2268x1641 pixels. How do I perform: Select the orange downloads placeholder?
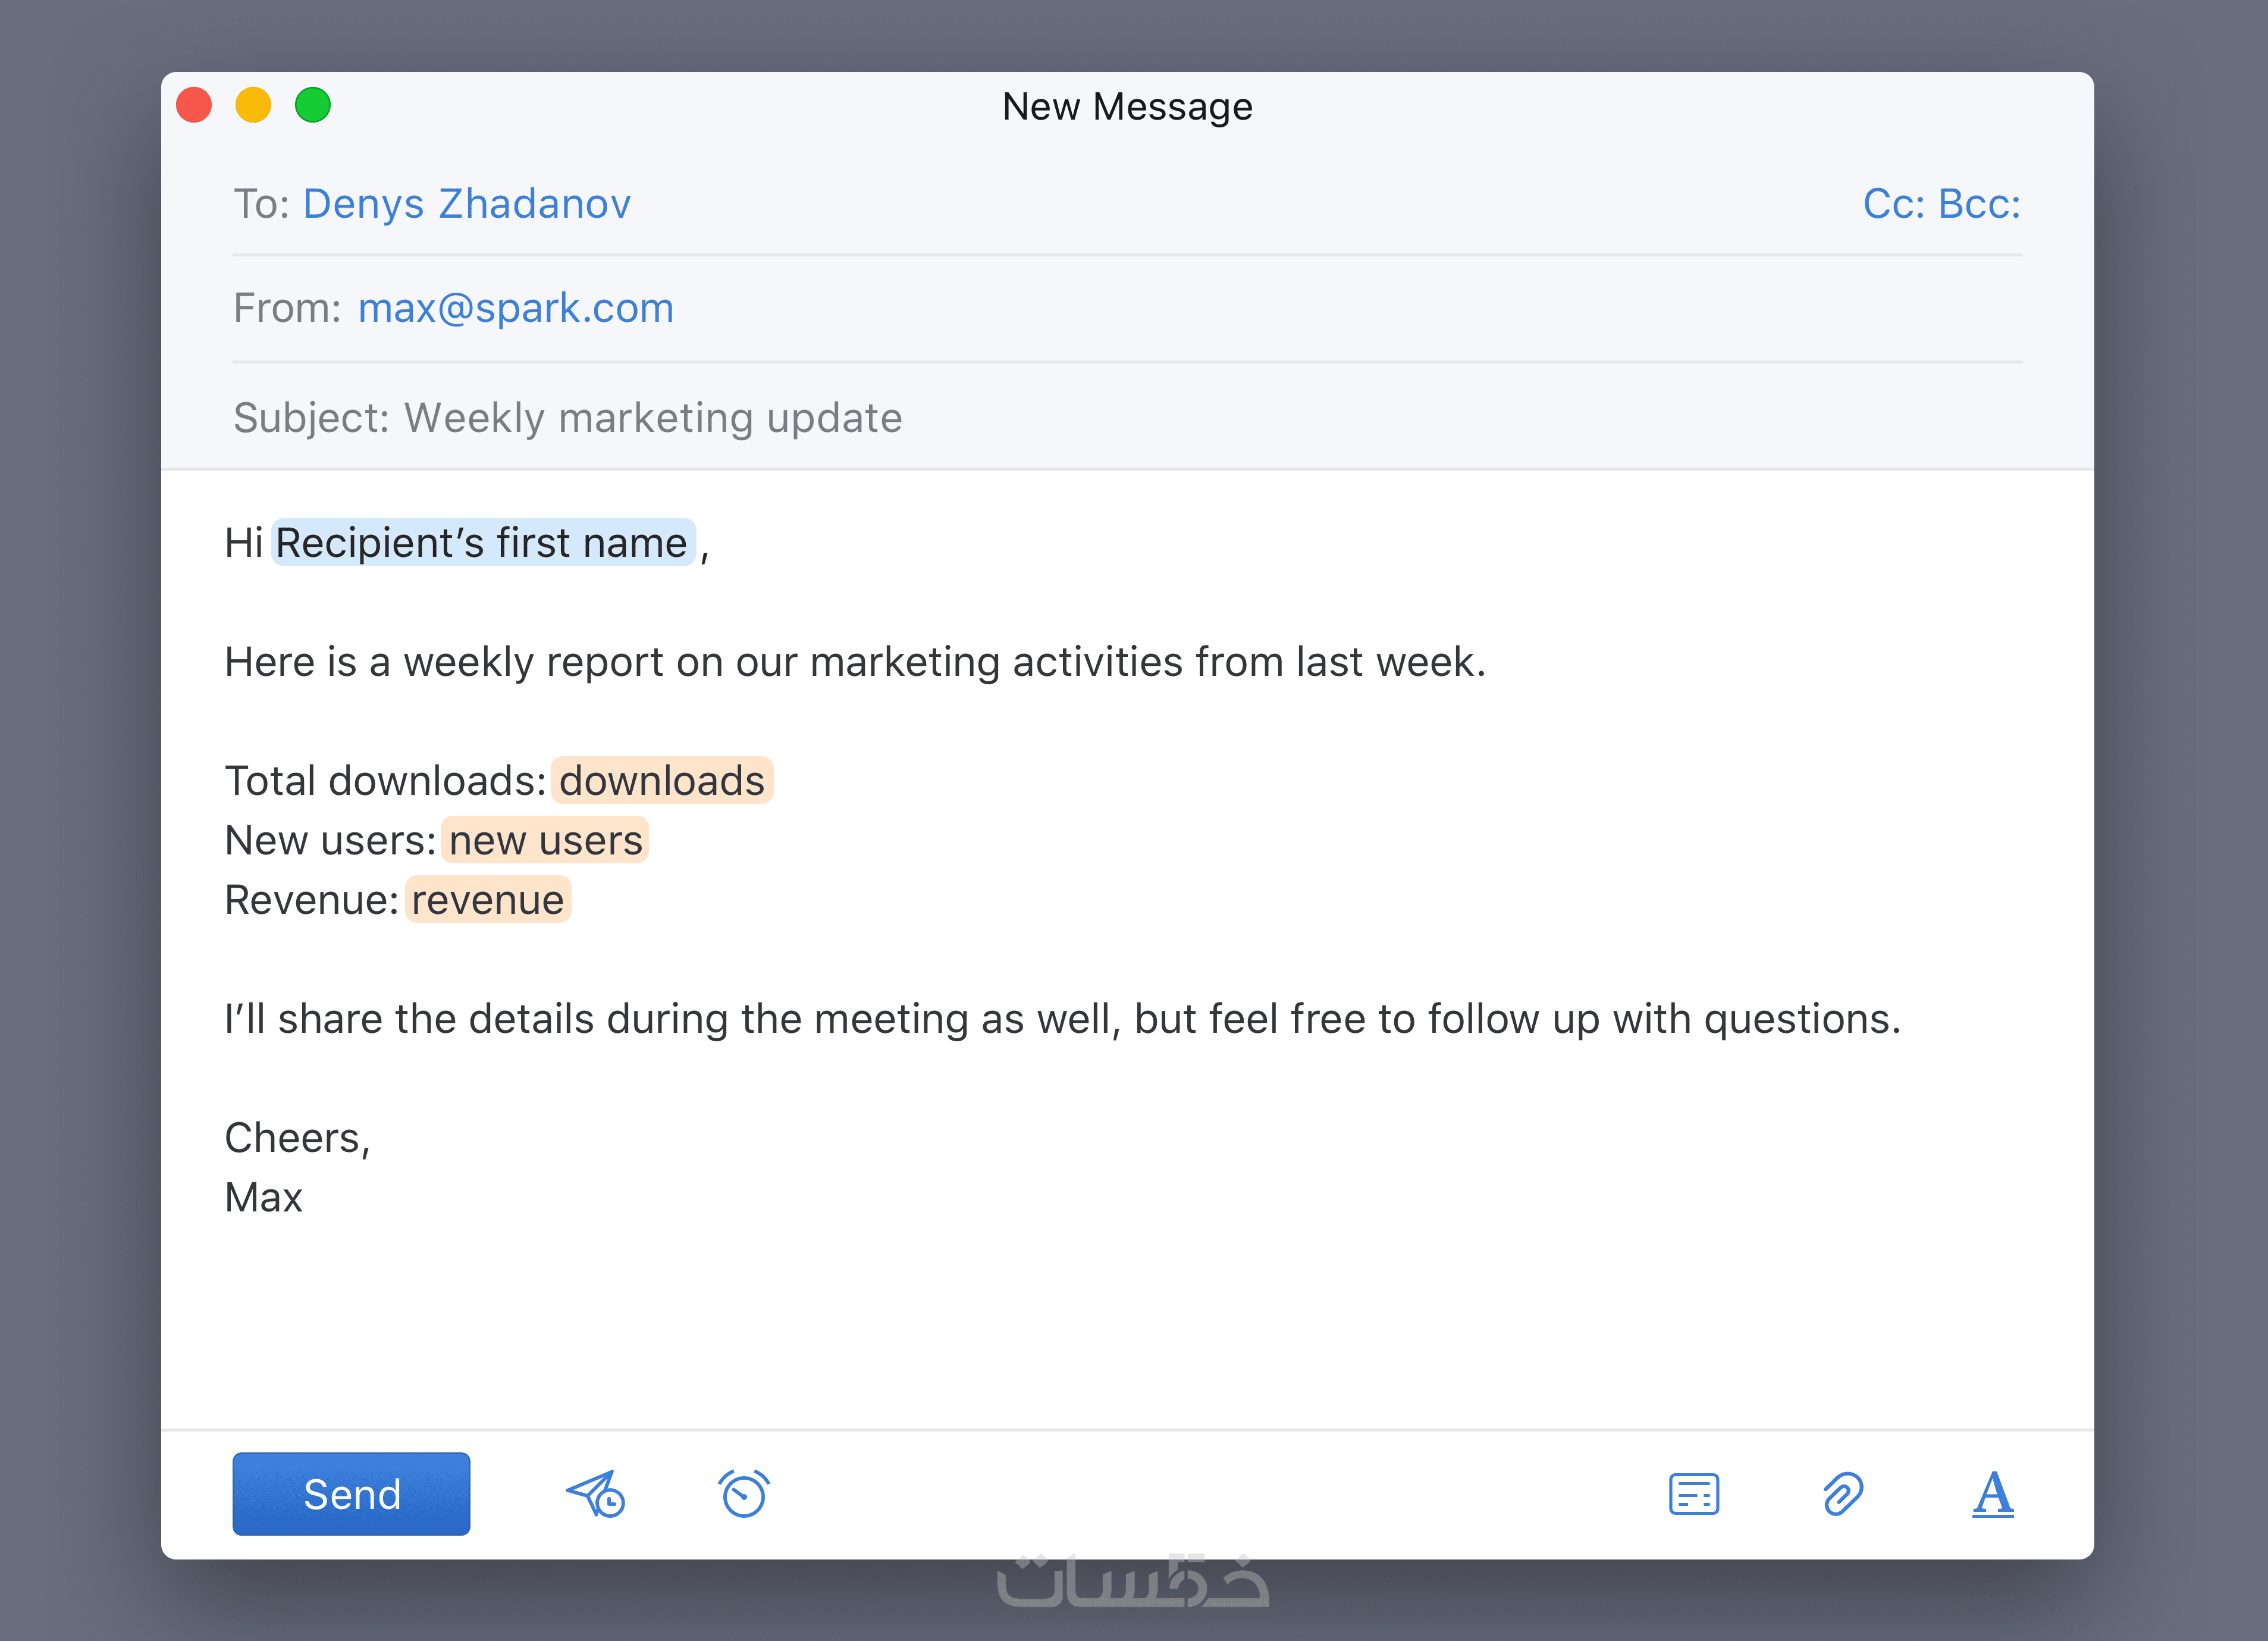pyautogui.click(x=661, y=781)
